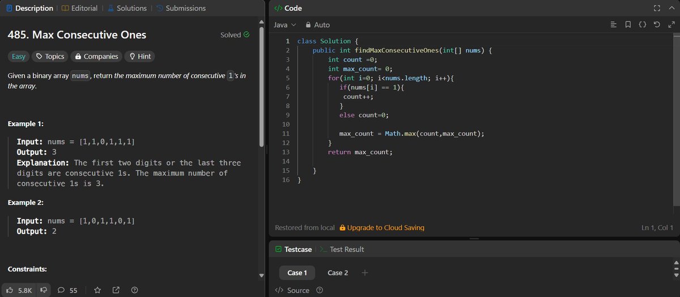Expand editor with diagonal arrows icon
680x297 pixels.
pos(671,25)
